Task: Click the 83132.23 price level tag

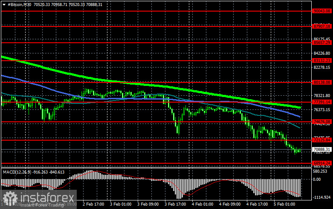Action: pyautogui.click(x=322, y=61)
